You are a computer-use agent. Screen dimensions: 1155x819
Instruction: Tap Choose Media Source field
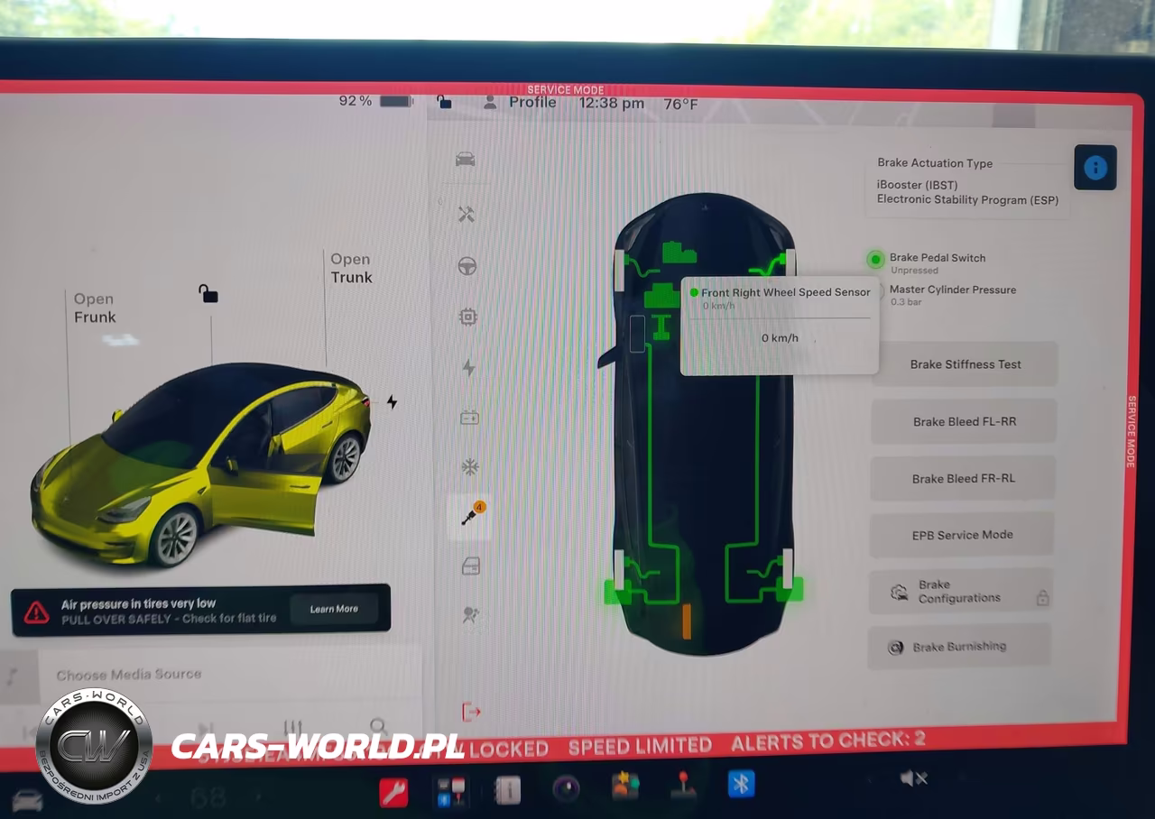click(x=129, y=674)
